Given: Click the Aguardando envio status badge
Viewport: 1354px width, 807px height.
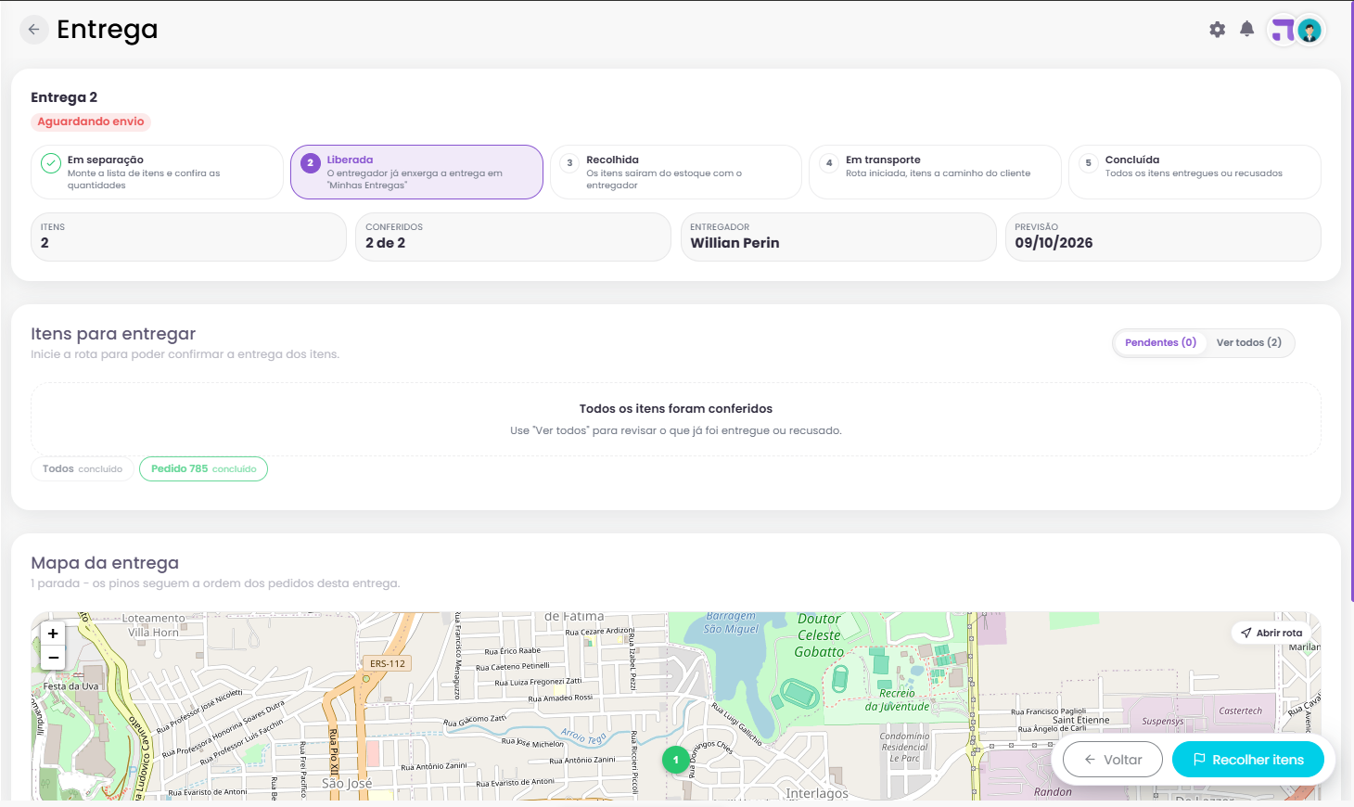Looking at the screenshot, I should tap(91, 122).
